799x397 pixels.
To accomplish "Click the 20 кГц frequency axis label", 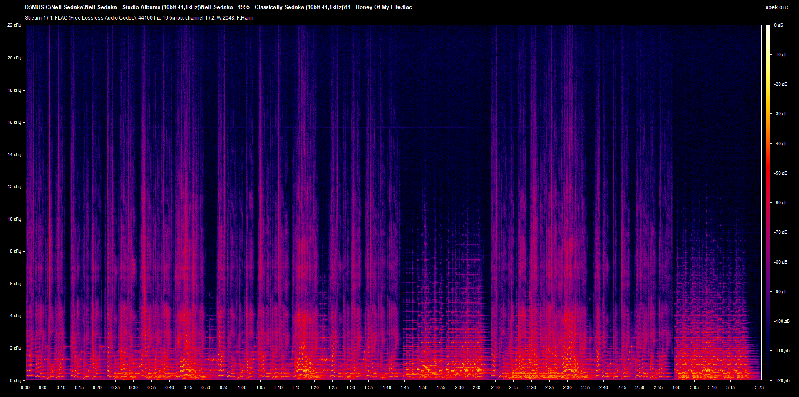I will [14, 58].
